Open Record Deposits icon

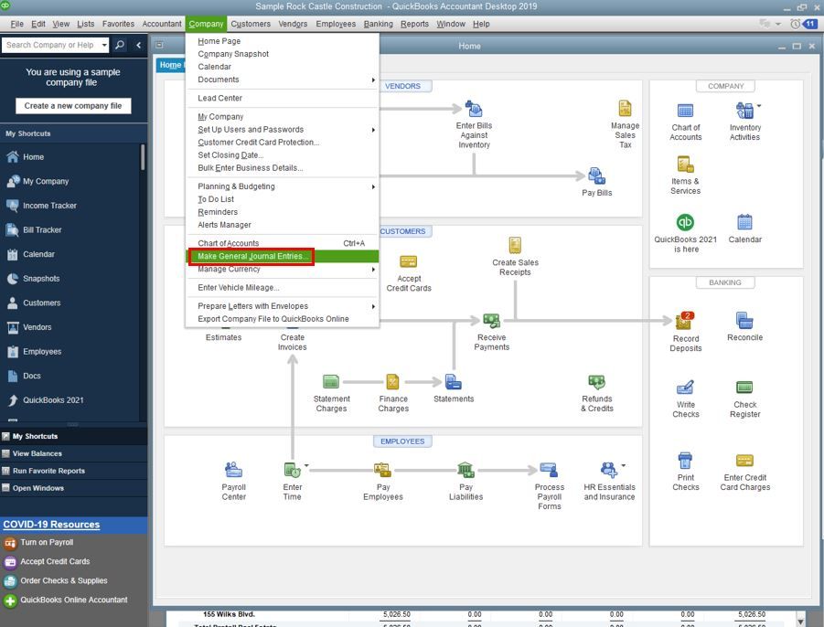[x=685, y=320]
